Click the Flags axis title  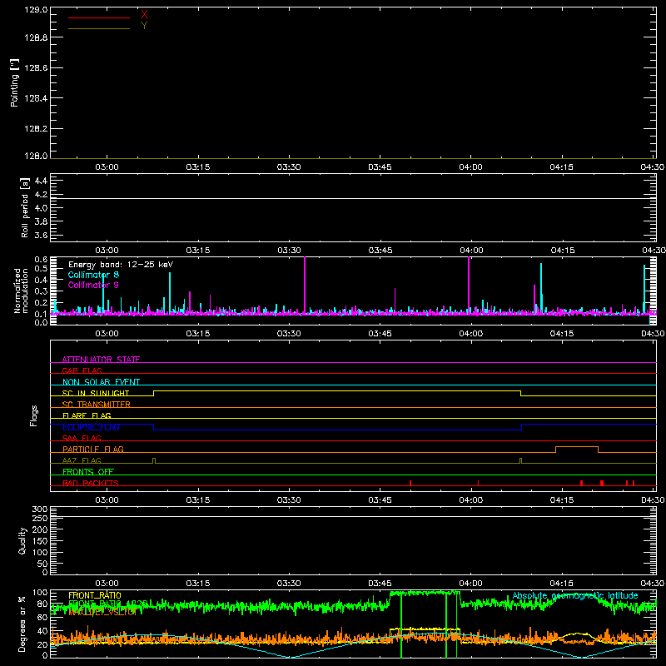coord(33,415)
